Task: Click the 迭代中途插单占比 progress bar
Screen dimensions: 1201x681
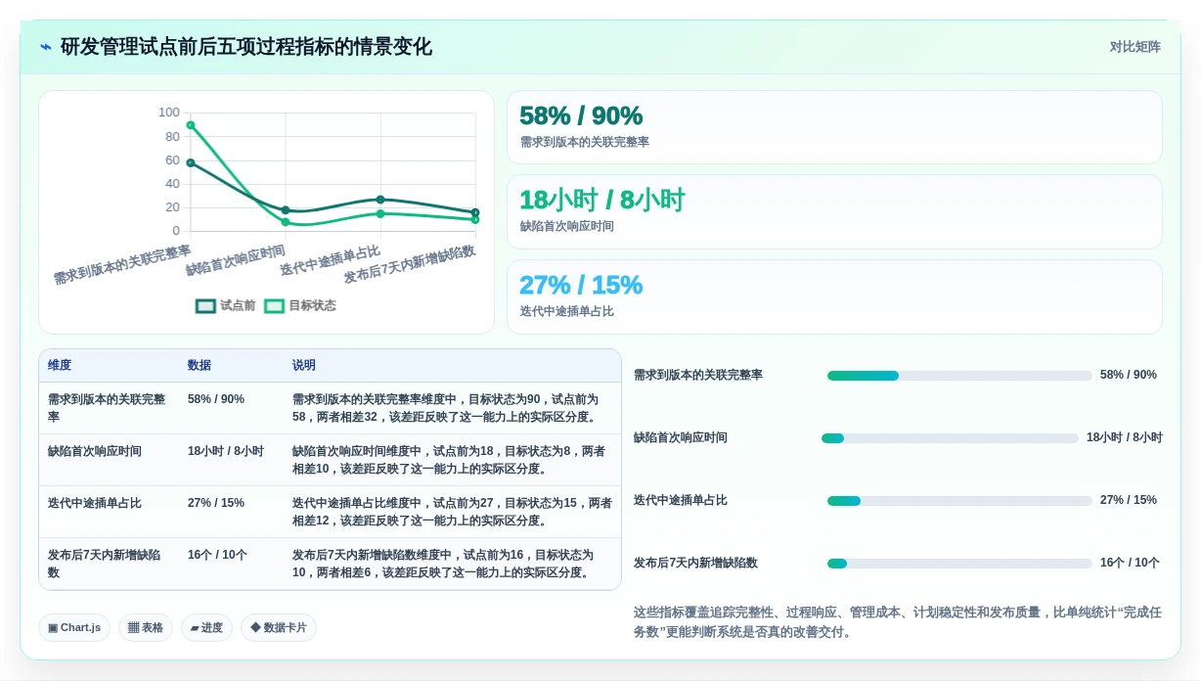Action: [x=959, y=501]
